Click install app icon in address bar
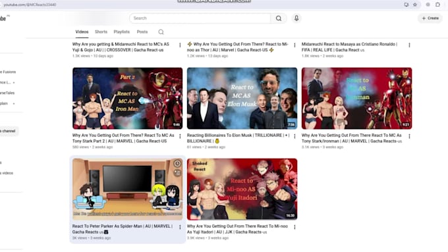 (406, 5)
